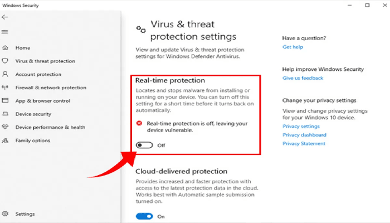Click the Settings gear icon
Viewport: 390px width, 223px height.
coord(5,214)
